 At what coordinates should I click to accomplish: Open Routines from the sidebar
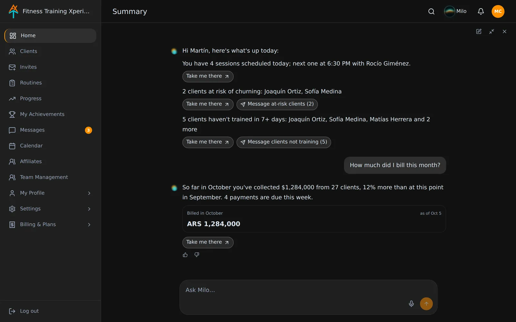(50, 83)
